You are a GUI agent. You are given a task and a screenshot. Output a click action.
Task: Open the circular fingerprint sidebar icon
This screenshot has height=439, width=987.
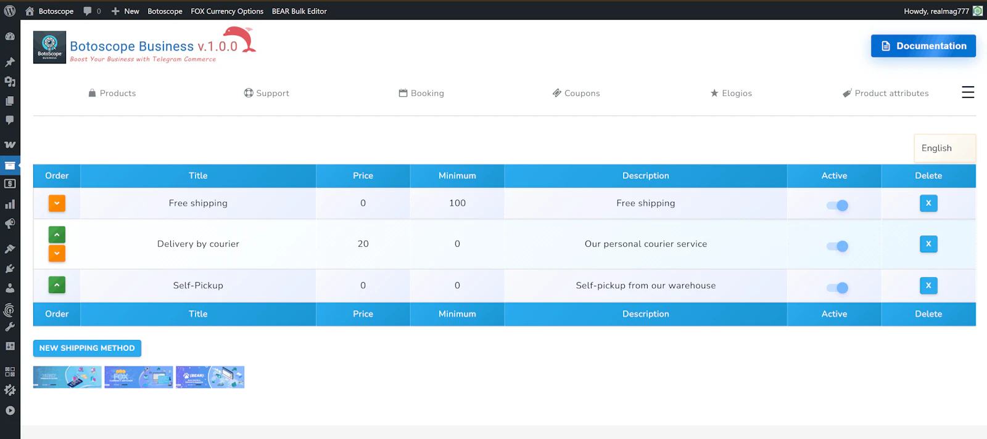pos(9,310)
